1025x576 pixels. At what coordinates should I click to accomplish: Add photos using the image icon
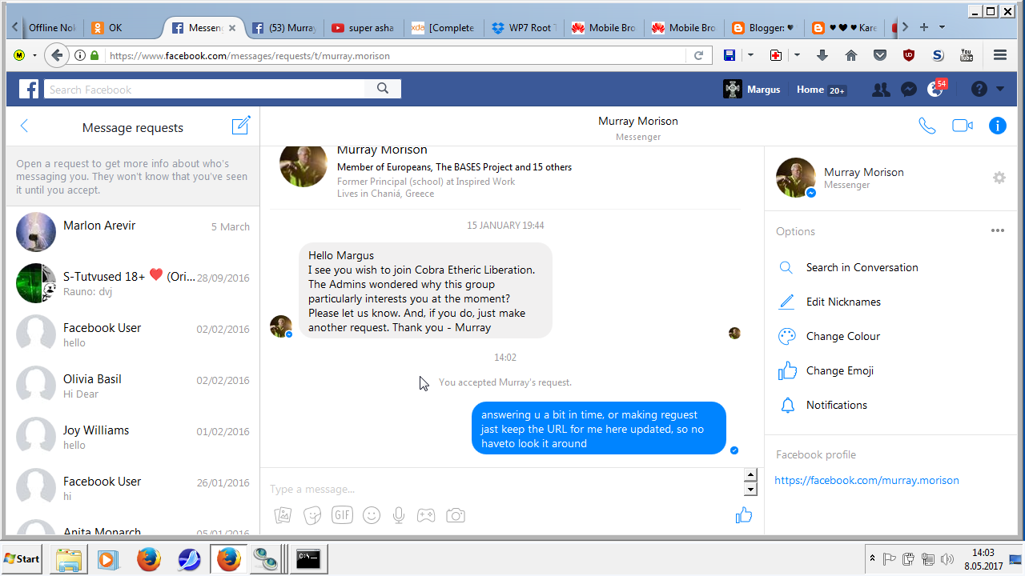point(283,515)
